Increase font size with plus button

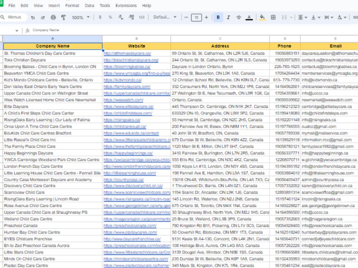coord(207,17)
